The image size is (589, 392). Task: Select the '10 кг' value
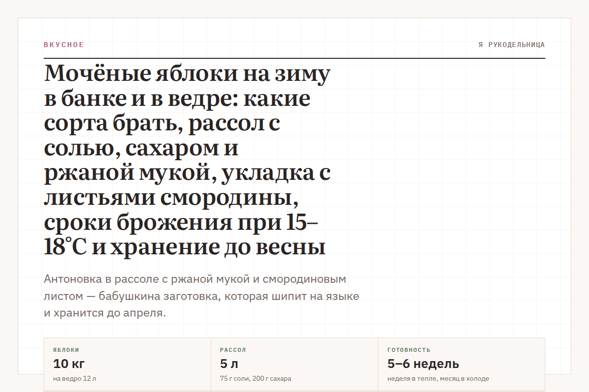[x=69, y=364]
